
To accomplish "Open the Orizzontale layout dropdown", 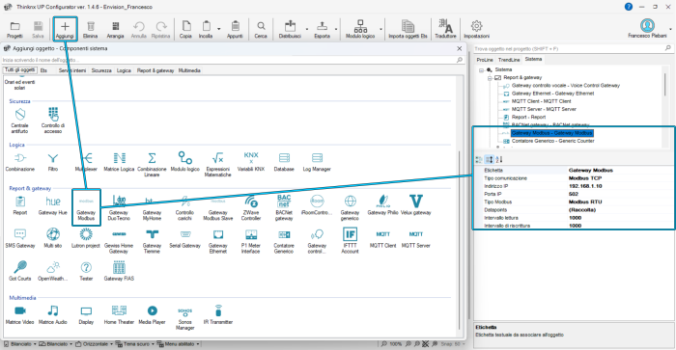I will [94, 344].
